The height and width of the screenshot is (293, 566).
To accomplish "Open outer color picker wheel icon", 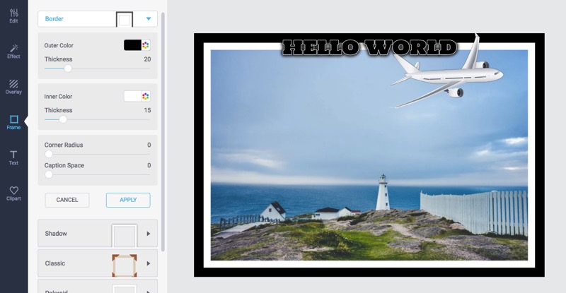I will 146,45.
